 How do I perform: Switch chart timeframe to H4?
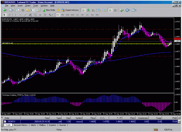click(82, 15)
